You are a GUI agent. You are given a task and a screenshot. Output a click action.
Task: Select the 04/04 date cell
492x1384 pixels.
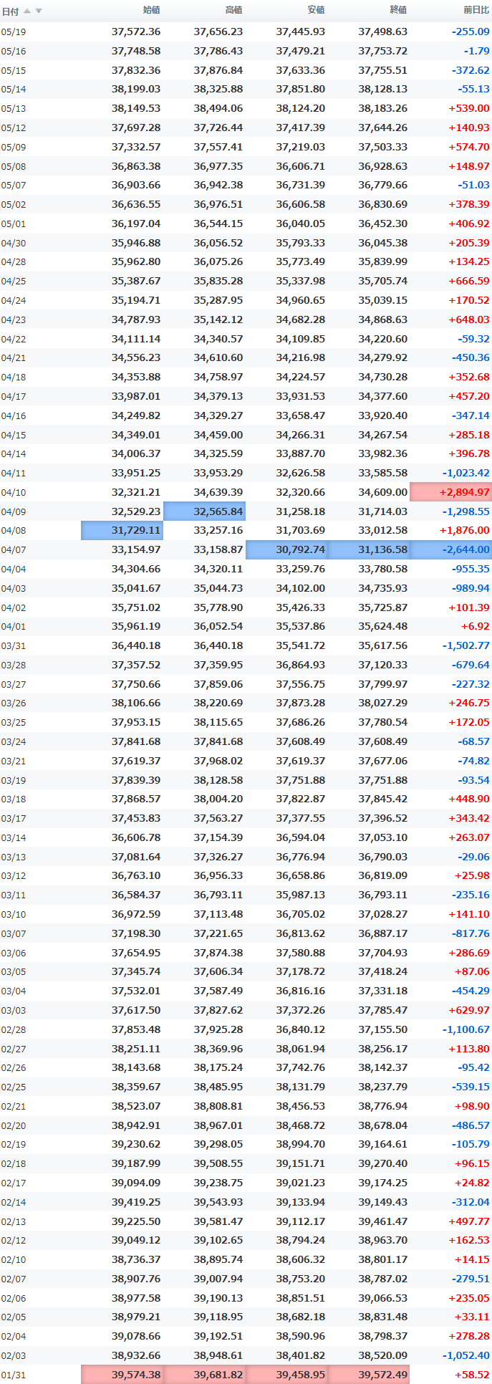(14, 570)
